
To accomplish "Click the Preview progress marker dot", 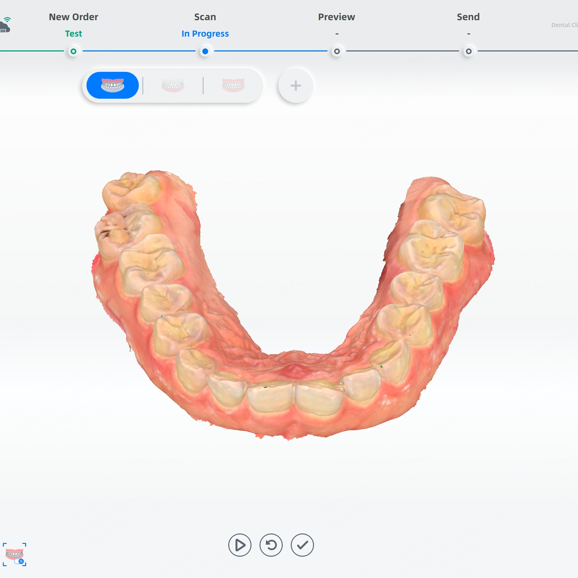I will tap(337, 51).
